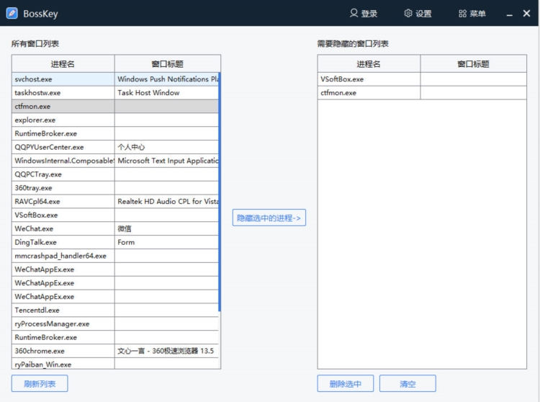Click the 隐藏选中的进程-> button
The width and height of the screenshot is (540, 402).
coord(269,218)
